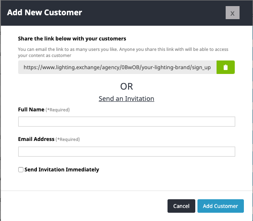Submit with the Add Customer button
The width and height of the screenshot is (253, 221).
pyautogui.click(x=220, y=206)
